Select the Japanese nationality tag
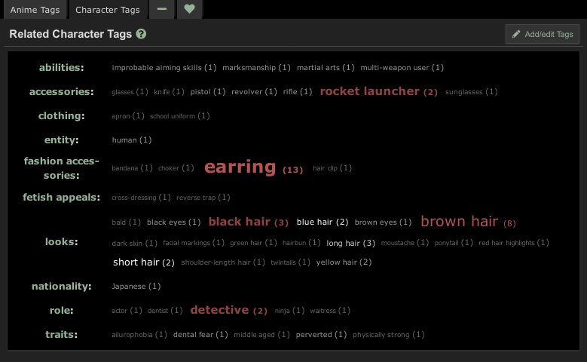587x362 pixels. (x=129, y=287)
